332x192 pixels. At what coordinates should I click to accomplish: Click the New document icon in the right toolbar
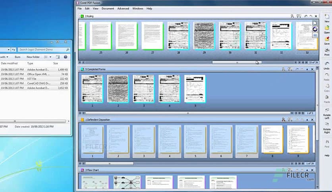point(327,17)
